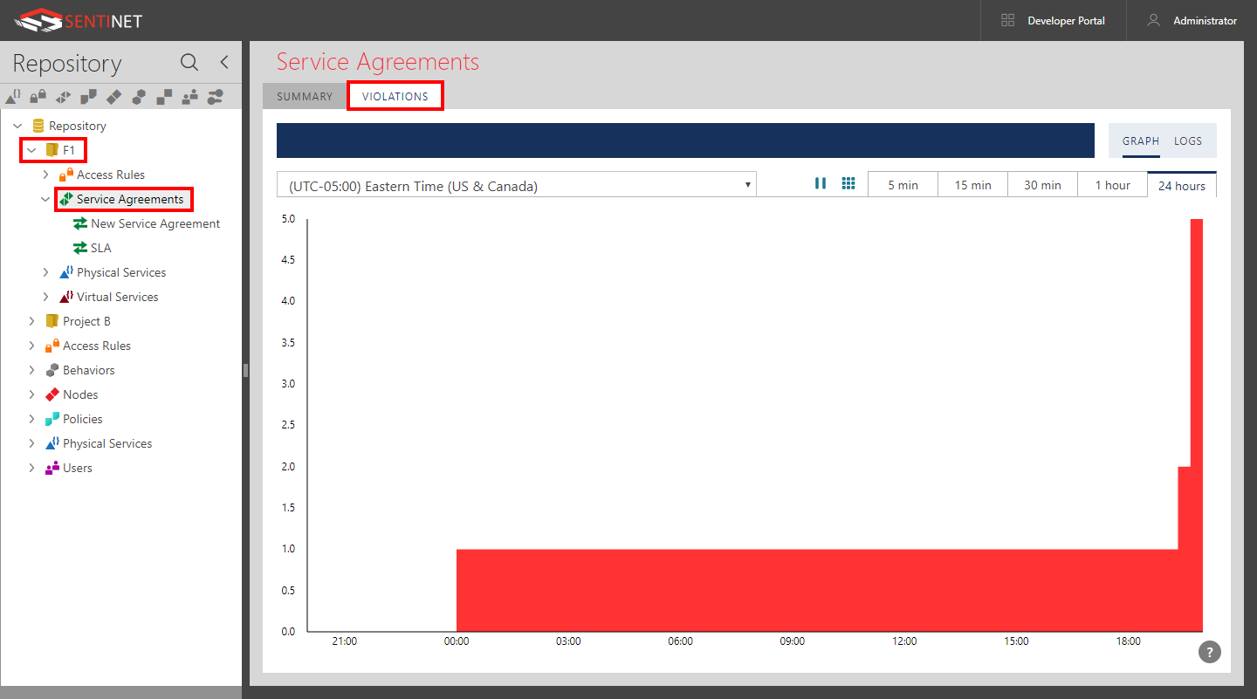1257x699 pixels.
Task: Select Service Agreements tree item
Action: (130, 199)
